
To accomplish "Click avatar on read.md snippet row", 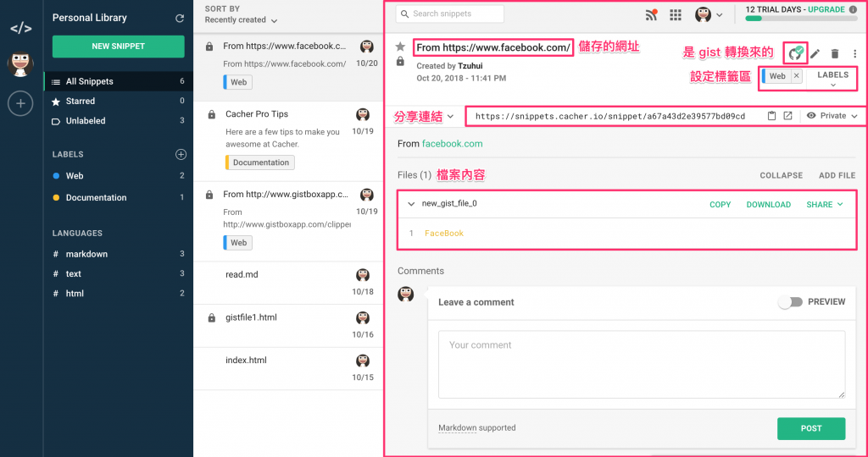I will click(363, 275).
